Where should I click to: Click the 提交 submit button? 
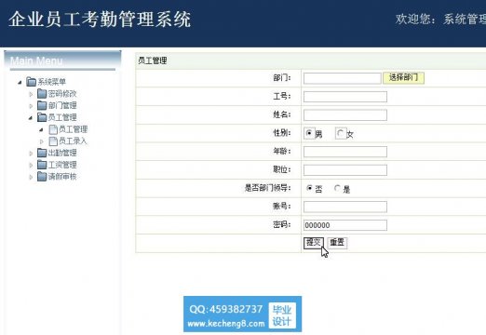coord(314,242)
